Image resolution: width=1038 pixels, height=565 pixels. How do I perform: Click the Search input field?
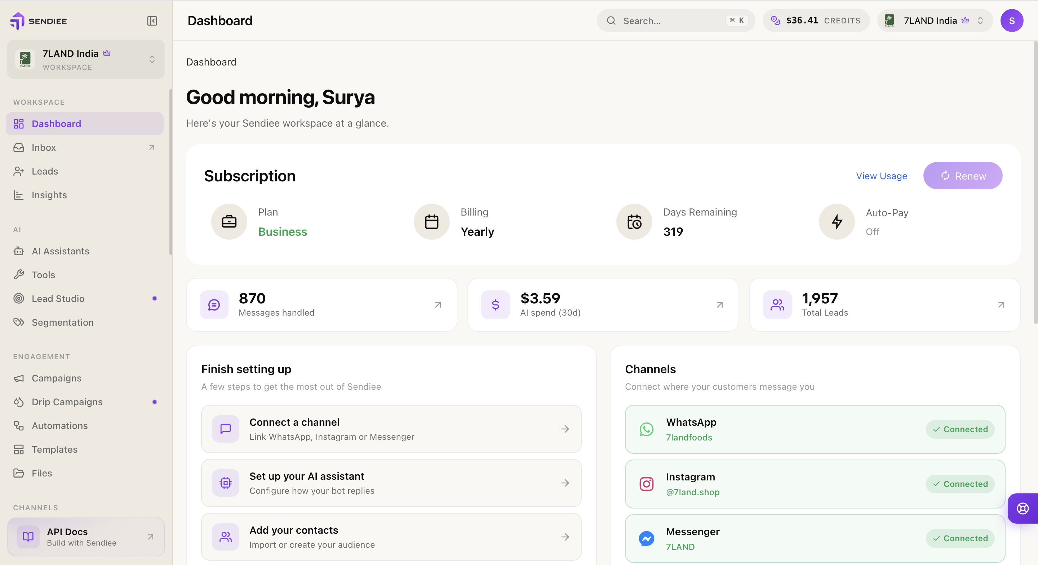coord(676,21)
